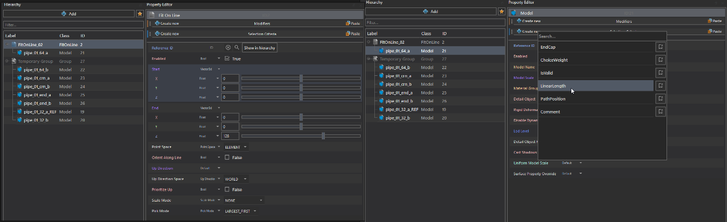Click the pin icon next to ChoiceWeight
Image resolution: width=727 pixels, height=222 pixels.
(x=661, y=60)
